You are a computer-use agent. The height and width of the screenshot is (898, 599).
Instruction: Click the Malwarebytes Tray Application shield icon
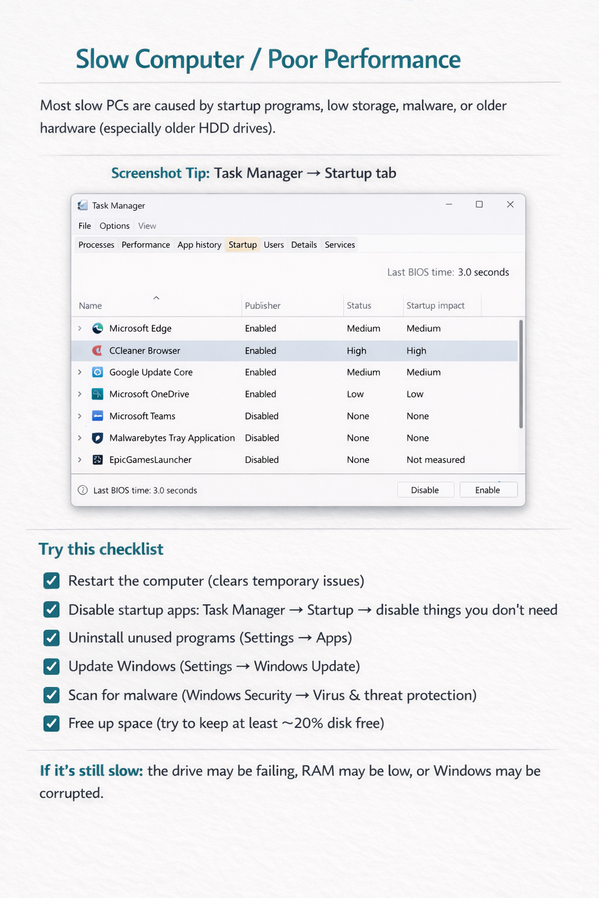[97, 437]
